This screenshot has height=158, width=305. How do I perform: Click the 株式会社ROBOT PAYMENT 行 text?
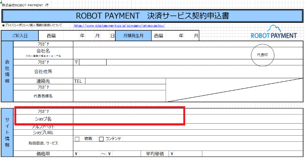25,5
